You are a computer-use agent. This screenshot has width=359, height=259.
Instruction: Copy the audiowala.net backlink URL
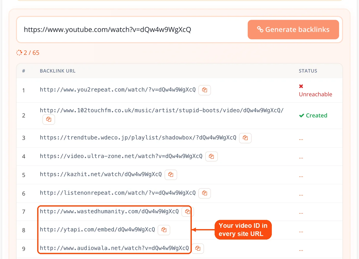point(198,248)
